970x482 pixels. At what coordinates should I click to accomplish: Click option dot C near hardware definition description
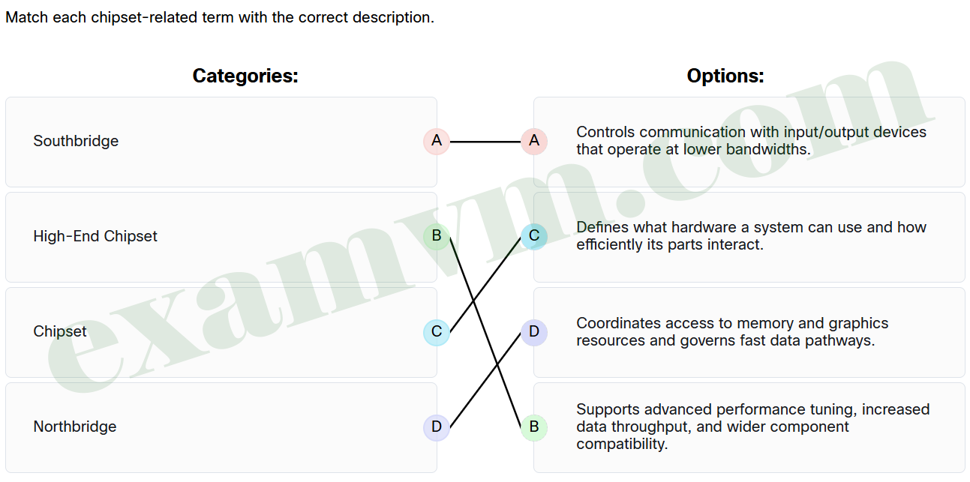pos(535,236)
